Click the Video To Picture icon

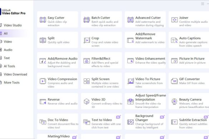tap(130, 81)
